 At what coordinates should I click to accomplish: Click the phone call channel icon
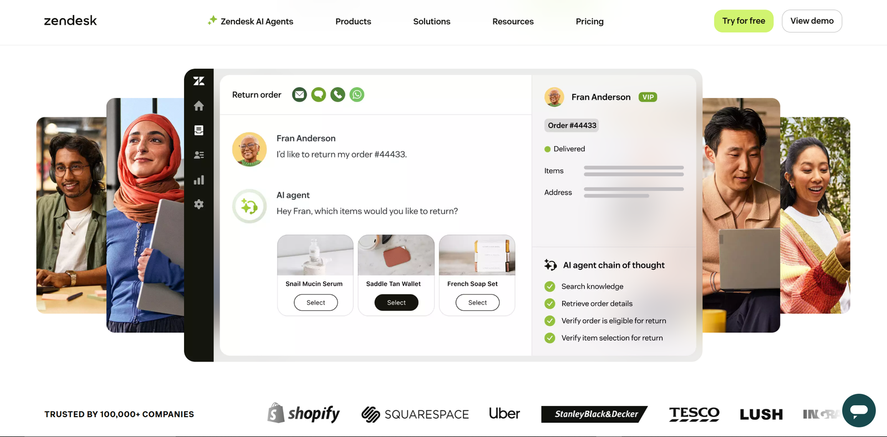click(x=338, y=95)
